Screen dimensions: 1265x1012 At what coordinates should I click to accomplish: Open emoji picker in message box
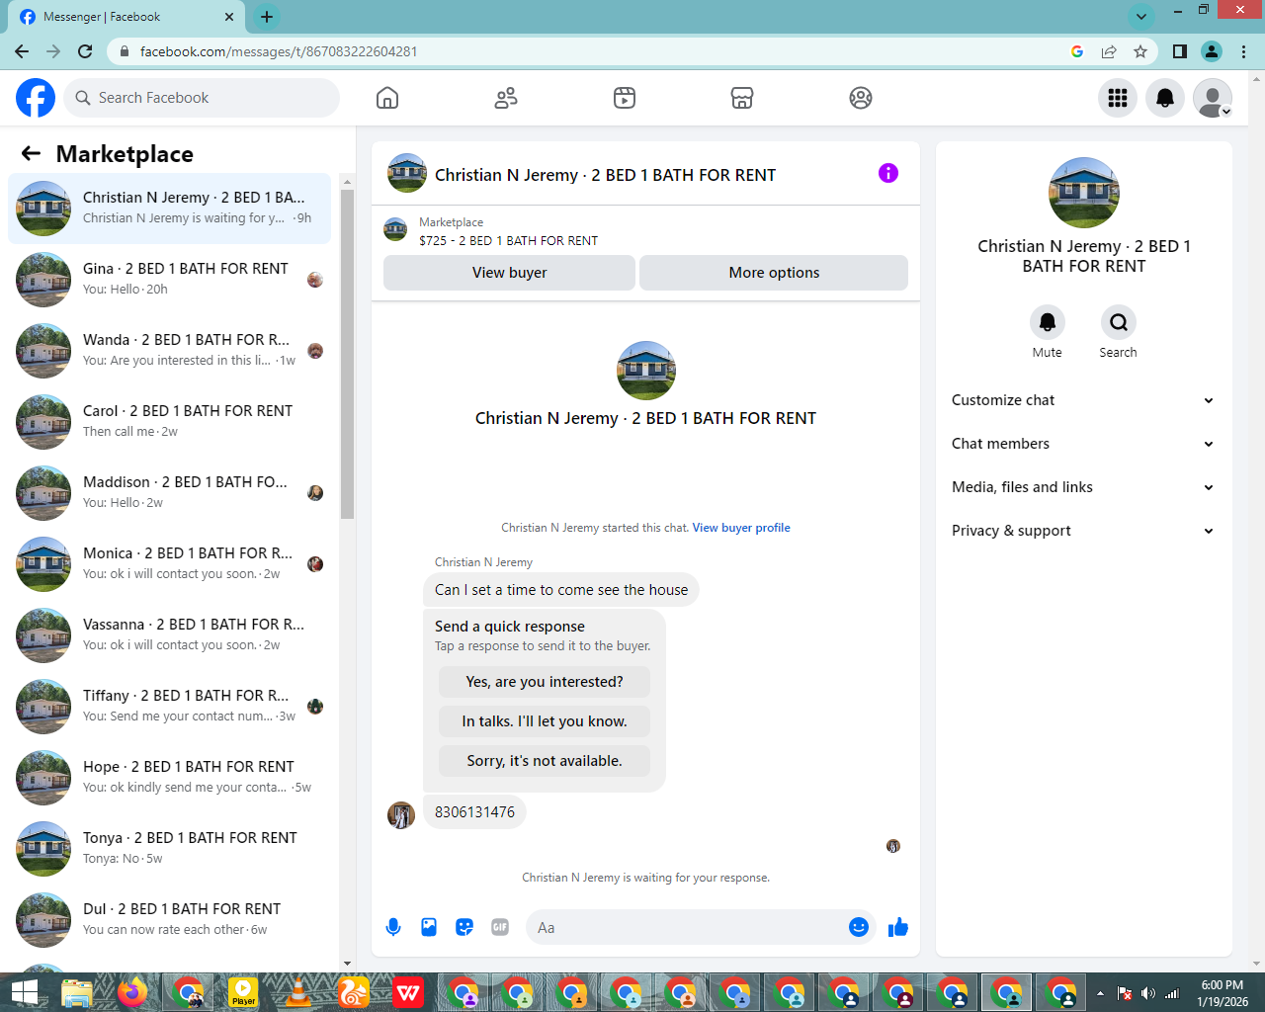click(x=859, y=927)
